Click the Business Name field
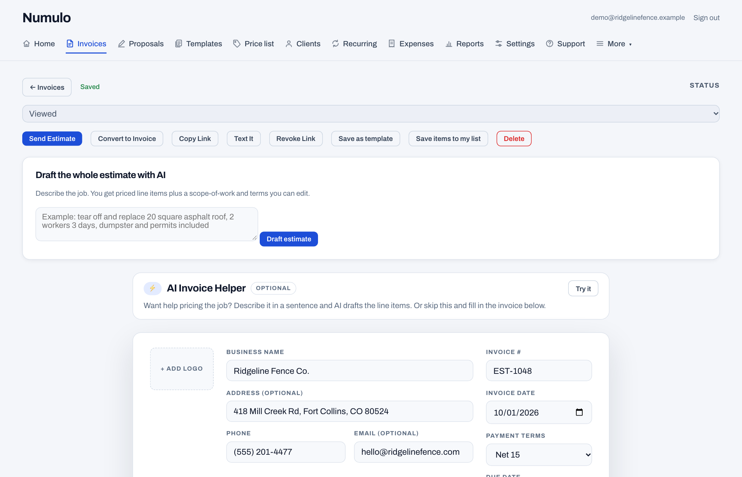This screenshot has height=477, width=742. (350, 371)
